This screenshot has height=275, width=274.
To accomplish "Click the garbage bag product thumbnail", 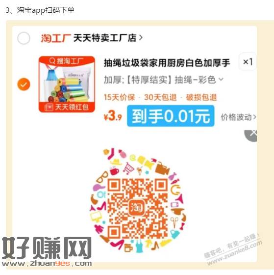I will pos(67,84).
